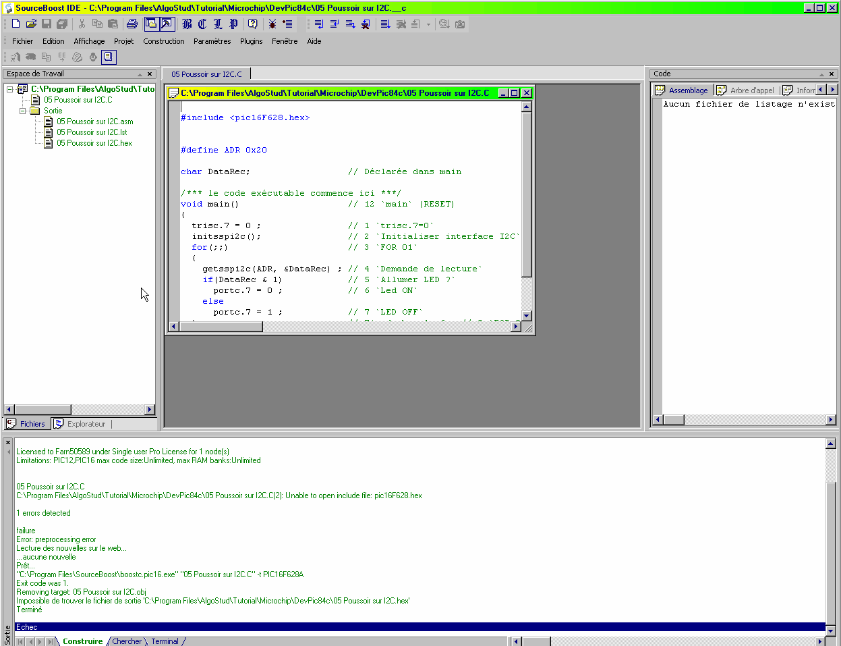Open the Construction menu
The width and height of the screenshot is (841, 646).
(x=163, y=41)
